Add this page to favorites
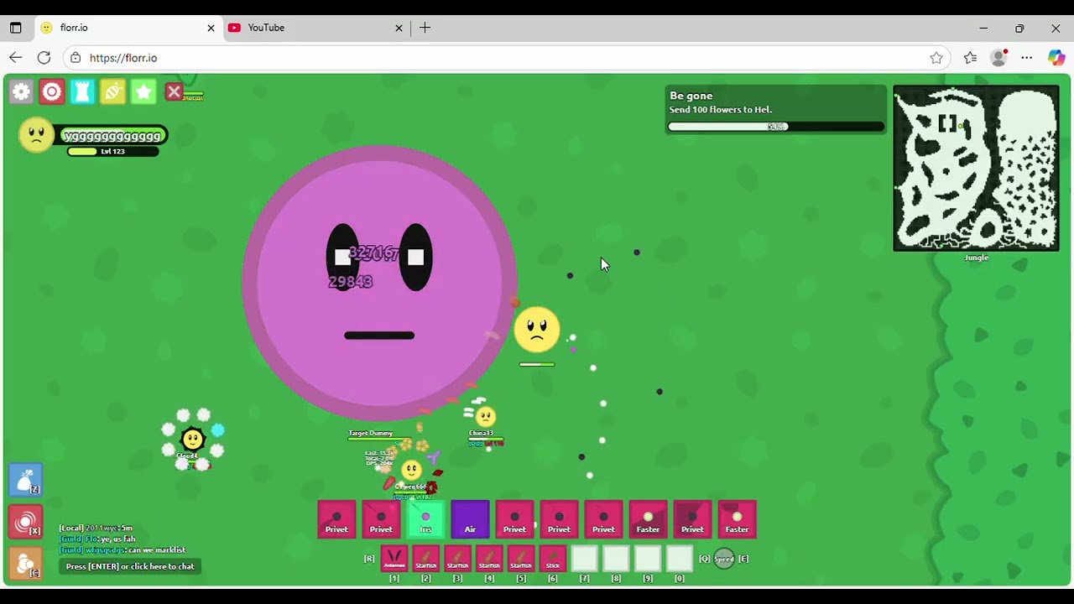 tap(936, 58)
